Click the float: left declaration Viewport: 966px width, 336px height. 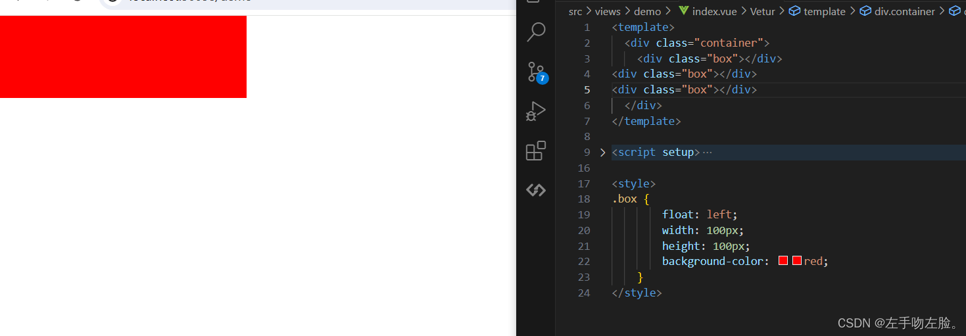(x=700, y=215)
